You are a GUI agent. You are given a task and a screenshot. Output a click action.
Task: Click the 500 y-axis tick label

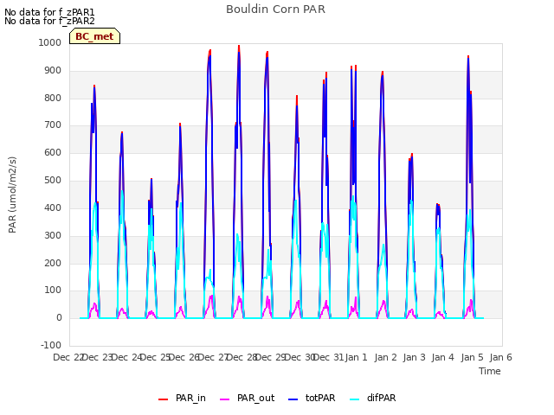tap(53, 181)
